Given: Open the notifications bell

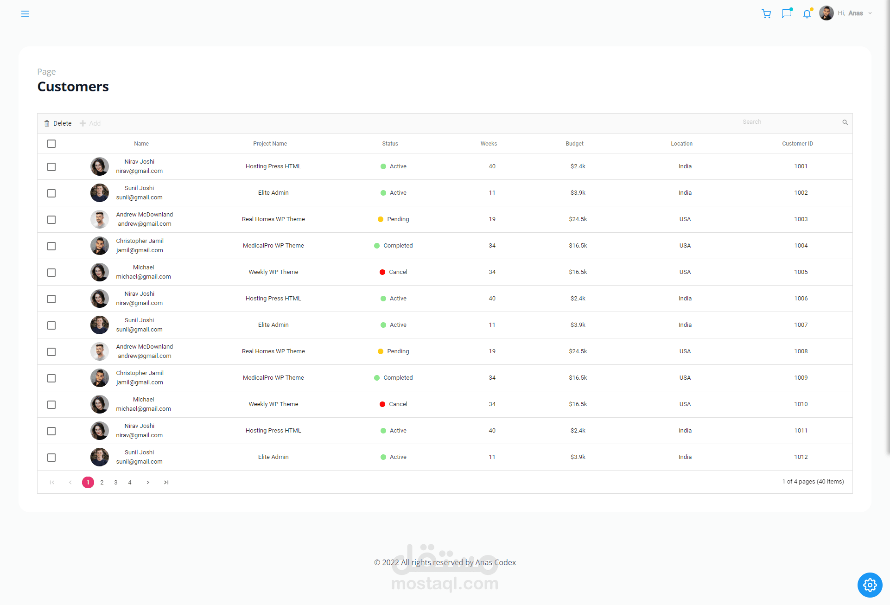Looking at the screenshot, I should click(x=807, y=14).
